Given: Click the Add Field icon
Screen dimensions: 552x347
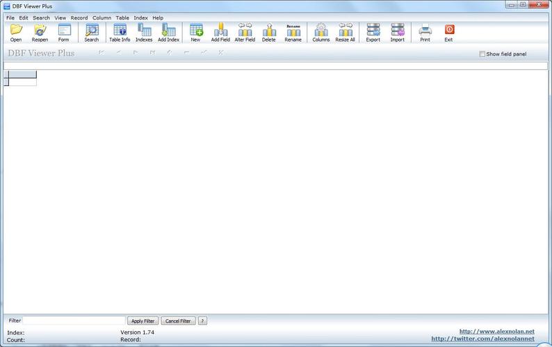Looking at the screenshot, I should point(220,31).
